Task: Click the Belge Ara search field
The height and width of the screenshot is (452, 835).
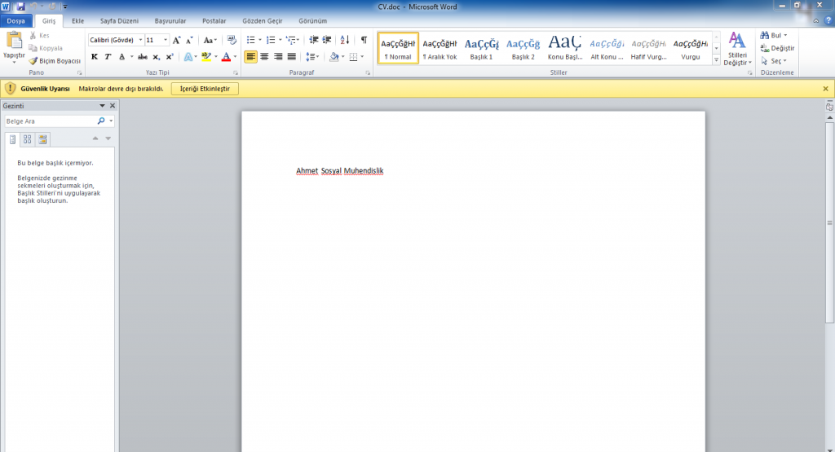Action: pos(49,121)
